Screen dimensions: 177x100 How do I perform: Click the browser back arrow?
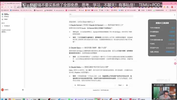pyautogui.click(x=2, y=7)
